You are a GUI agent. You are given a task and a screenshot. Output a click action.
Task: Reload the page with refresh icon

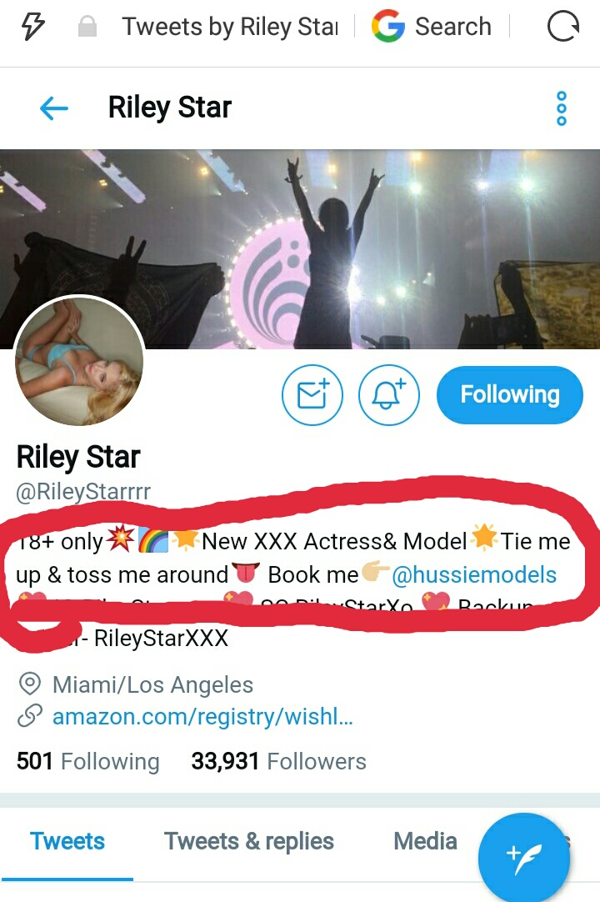(x=562, y=27)
